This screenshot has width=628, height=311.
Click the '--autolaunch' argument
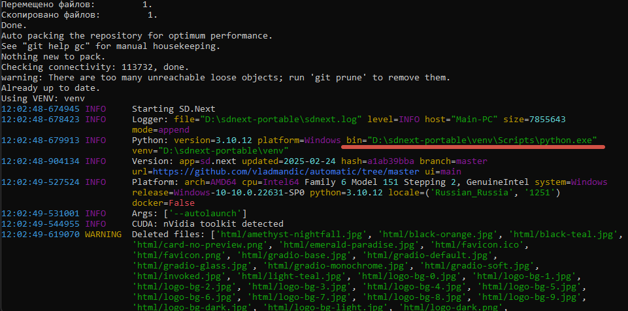(205, 214)
